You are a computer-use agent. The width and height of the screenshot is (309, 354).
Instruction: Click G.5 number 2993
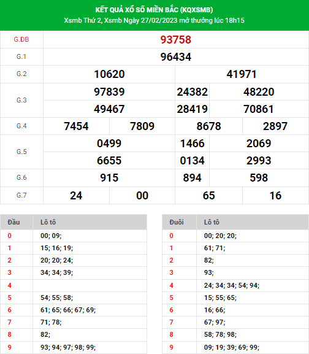[259, 161]
